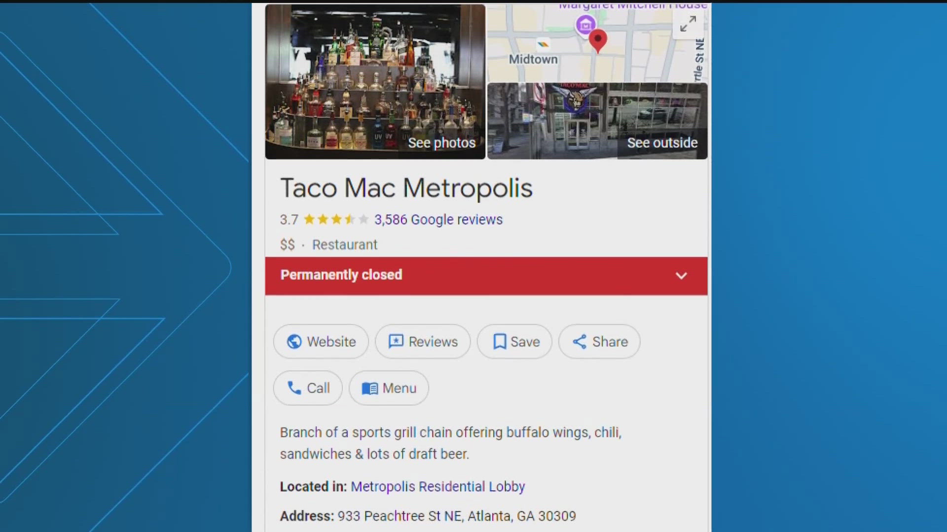Click the share nodes icon
The width and height of the screenshot is (947, 532).
tap(580, 341)
